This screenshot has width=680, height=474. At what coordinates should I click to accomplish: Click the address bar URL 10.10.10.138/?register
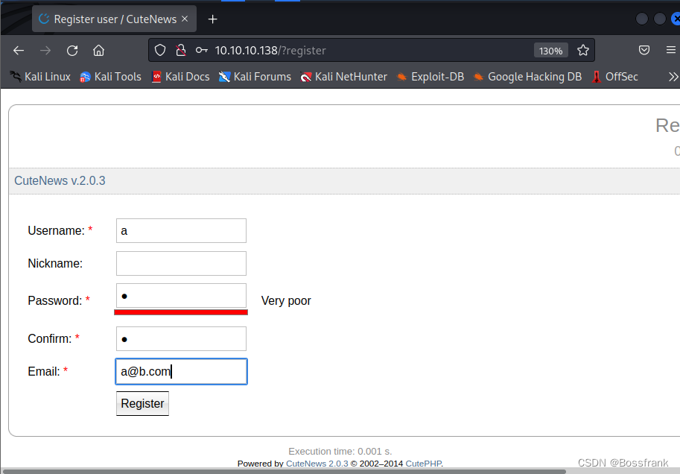270,51
